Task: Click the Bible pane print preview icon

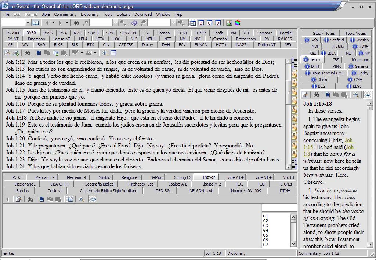Action: [7, 53]
